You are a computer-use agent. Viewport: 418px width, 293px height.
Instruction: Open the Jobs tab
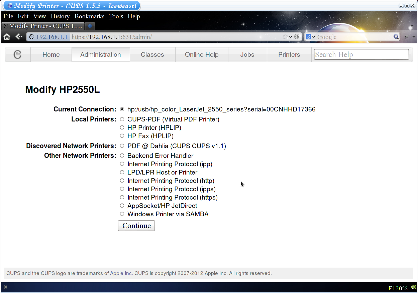point(247,54)
